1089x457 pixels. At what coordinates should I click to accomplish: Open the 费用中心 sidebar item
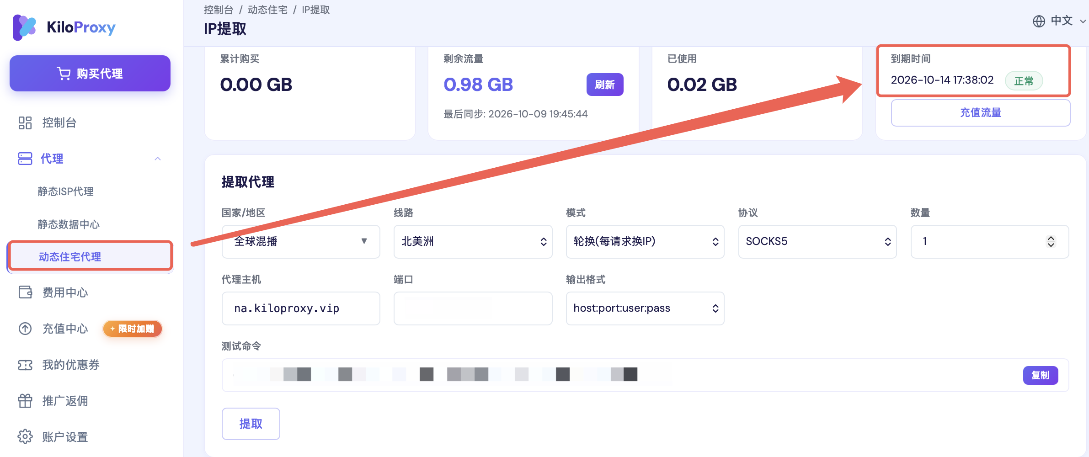pyautogui.click(x=65, y=292)
